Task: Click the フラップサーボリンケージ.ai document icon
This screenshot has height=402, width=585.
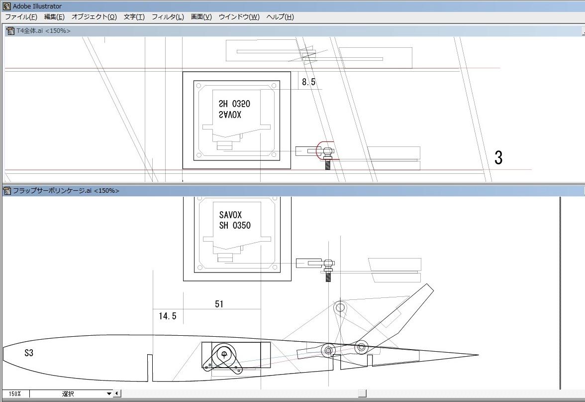Action: click(7, 191)
